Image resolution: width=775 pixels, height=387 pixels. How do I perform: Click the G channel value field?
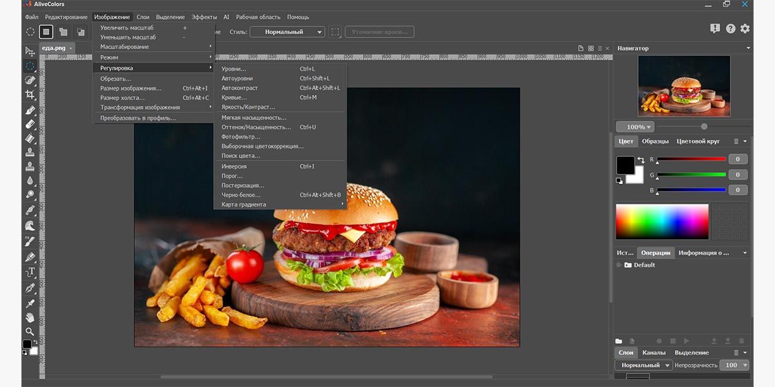click(738, 174)
